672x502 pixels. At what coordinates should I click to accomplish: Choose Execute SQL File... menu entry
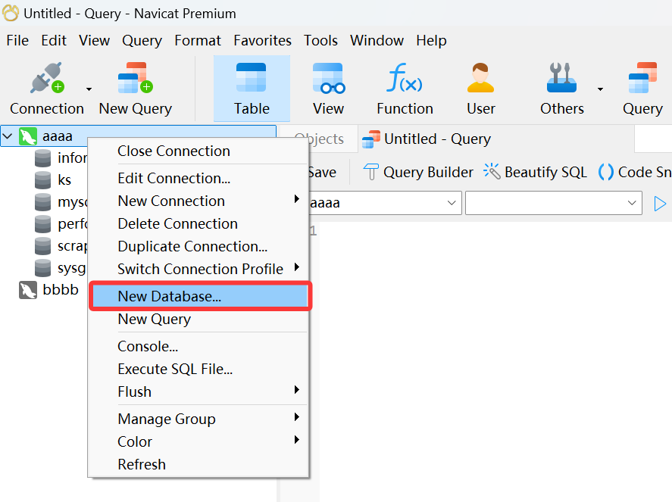click(x=198, y=369)
